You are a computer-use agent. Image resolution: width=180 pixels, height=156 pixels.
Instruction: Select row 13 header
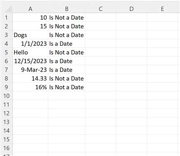point(6,122)
